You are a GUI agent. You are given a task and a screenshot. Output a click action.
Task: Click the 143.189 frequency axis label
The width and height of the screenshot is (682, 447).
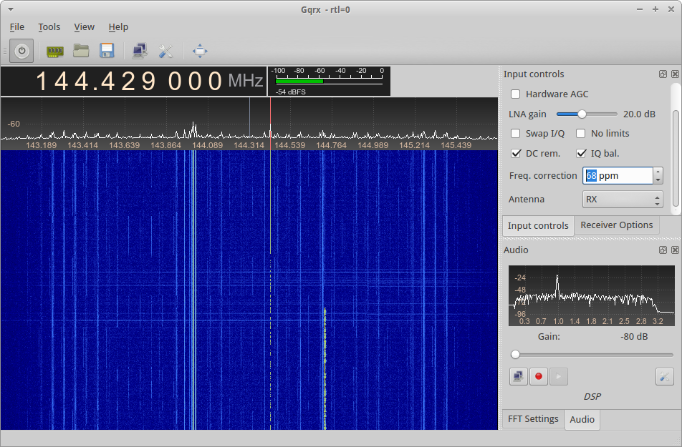click(42, 145)
